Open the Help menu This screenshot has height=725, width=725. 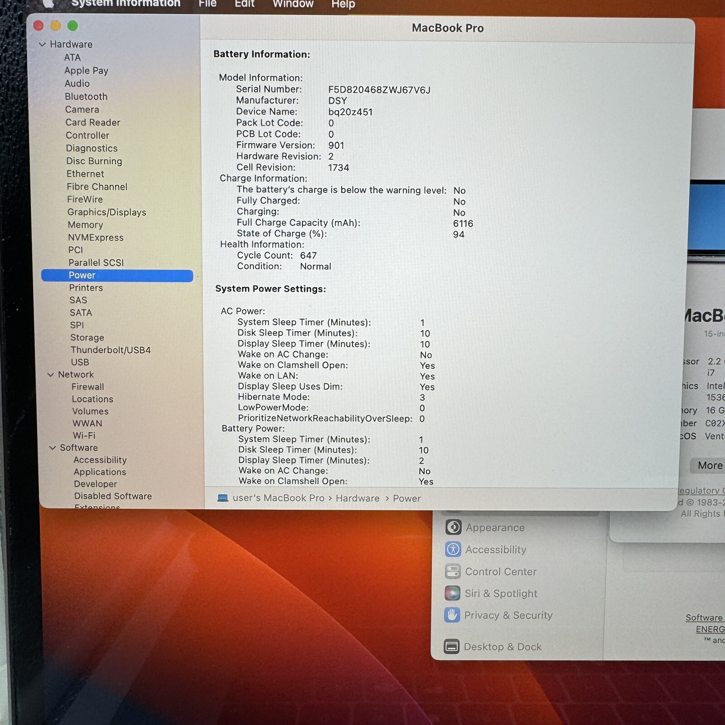point(343,4)
